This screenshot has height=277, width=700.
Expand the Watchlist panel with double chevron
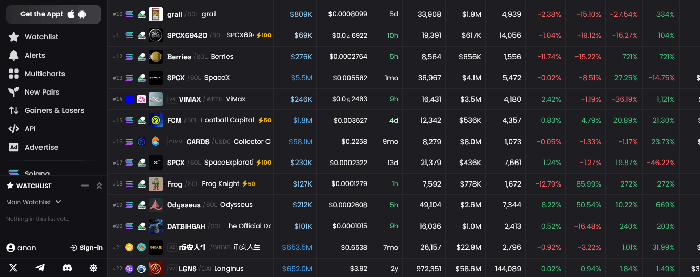[99, 186]
